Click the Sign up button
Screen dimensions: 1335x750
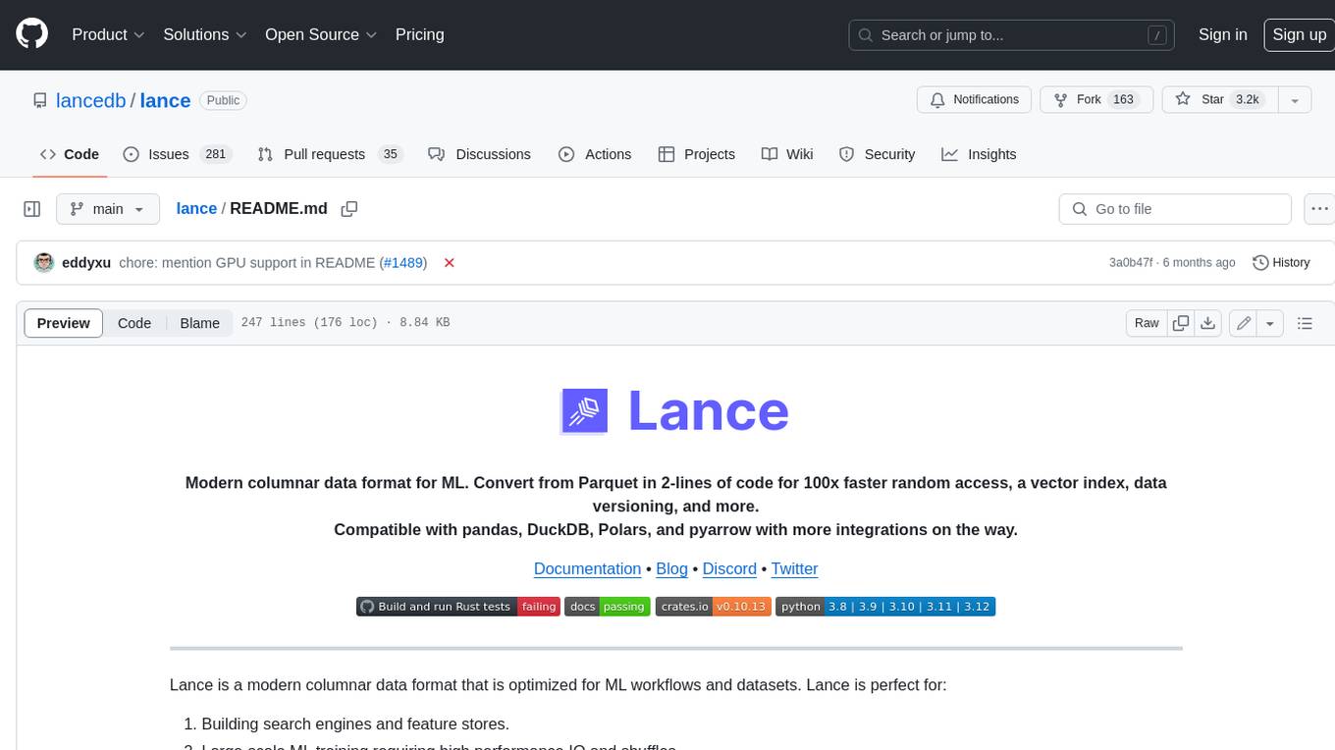click(1299, 34)
